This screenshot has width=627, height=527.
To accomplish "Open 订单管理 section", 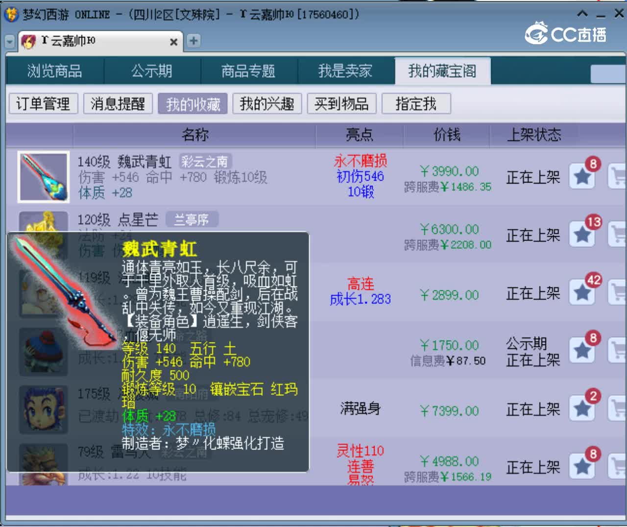I will click(43, 104).
